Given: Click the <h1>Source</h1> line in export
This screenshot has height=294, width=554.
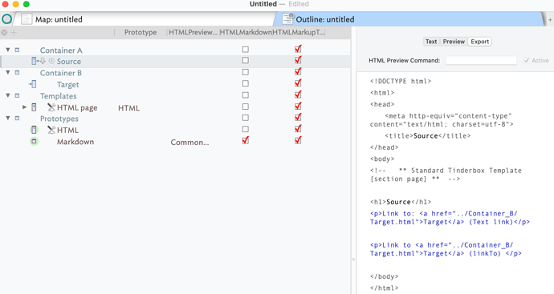Looking at the screenshot, I should pyautogui.click(x=401, y=202).
